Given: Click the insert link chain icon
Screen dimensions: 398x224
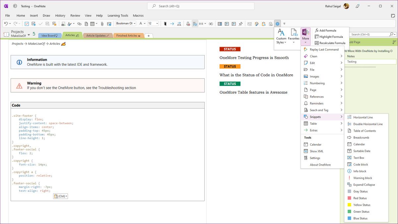Looking at the screenshot, I should coord(79,24).
